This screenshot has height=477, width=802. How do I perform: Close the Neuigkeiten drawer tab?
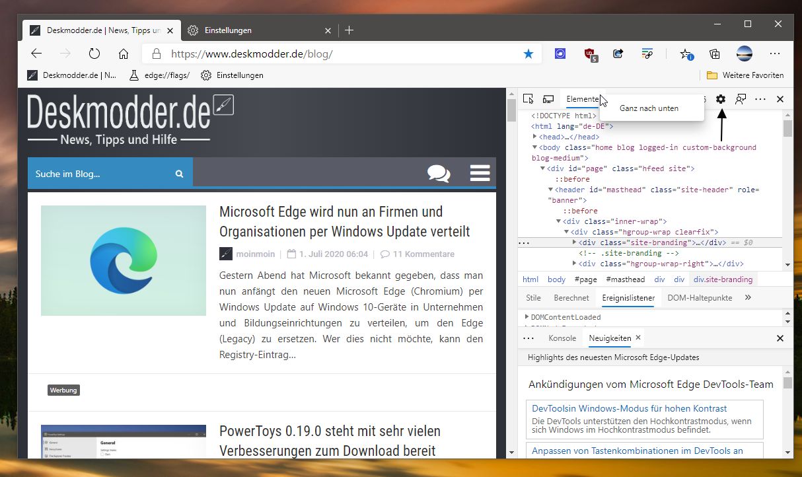click(x=638, y=338)
